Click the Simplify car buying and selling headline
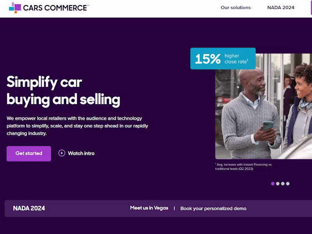 [x=63, y=91]
